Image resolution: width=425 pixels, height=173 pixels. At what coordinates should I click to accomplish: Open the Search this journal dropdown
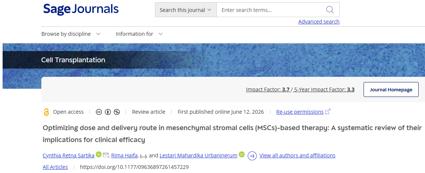[x=185, y=10]
